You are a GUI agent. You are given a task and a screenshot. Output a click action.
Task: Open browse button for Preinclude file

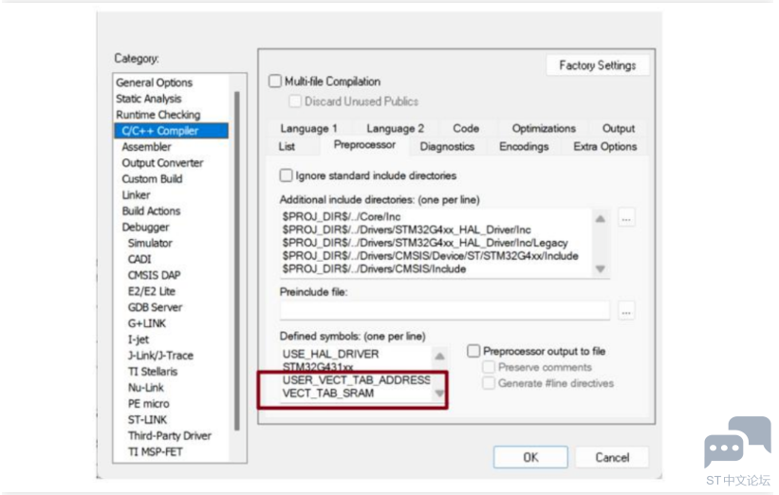pos(626,312)
